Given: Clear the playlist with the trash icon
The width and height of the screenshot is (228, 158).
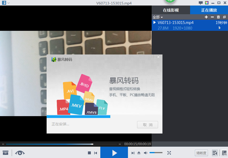Looking at the screenshot, I should click(x=218, y=17).
